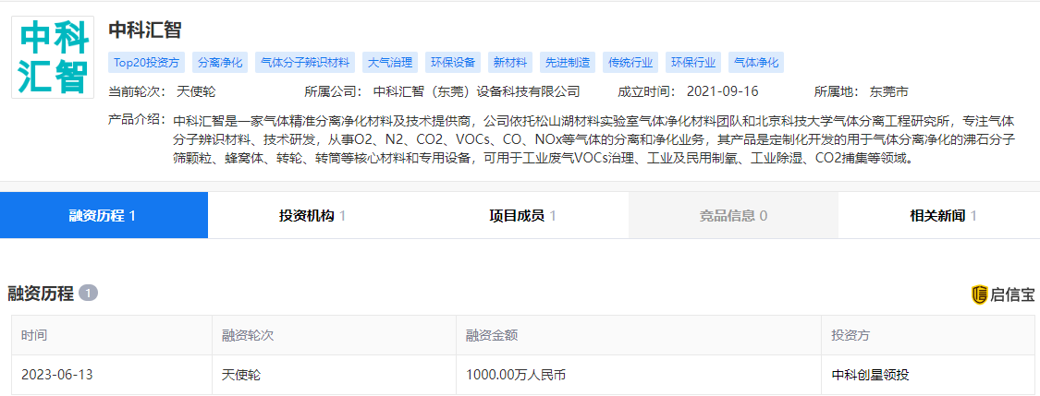
Task: Select the Top20投资方 tag
Action: (147, 63)
